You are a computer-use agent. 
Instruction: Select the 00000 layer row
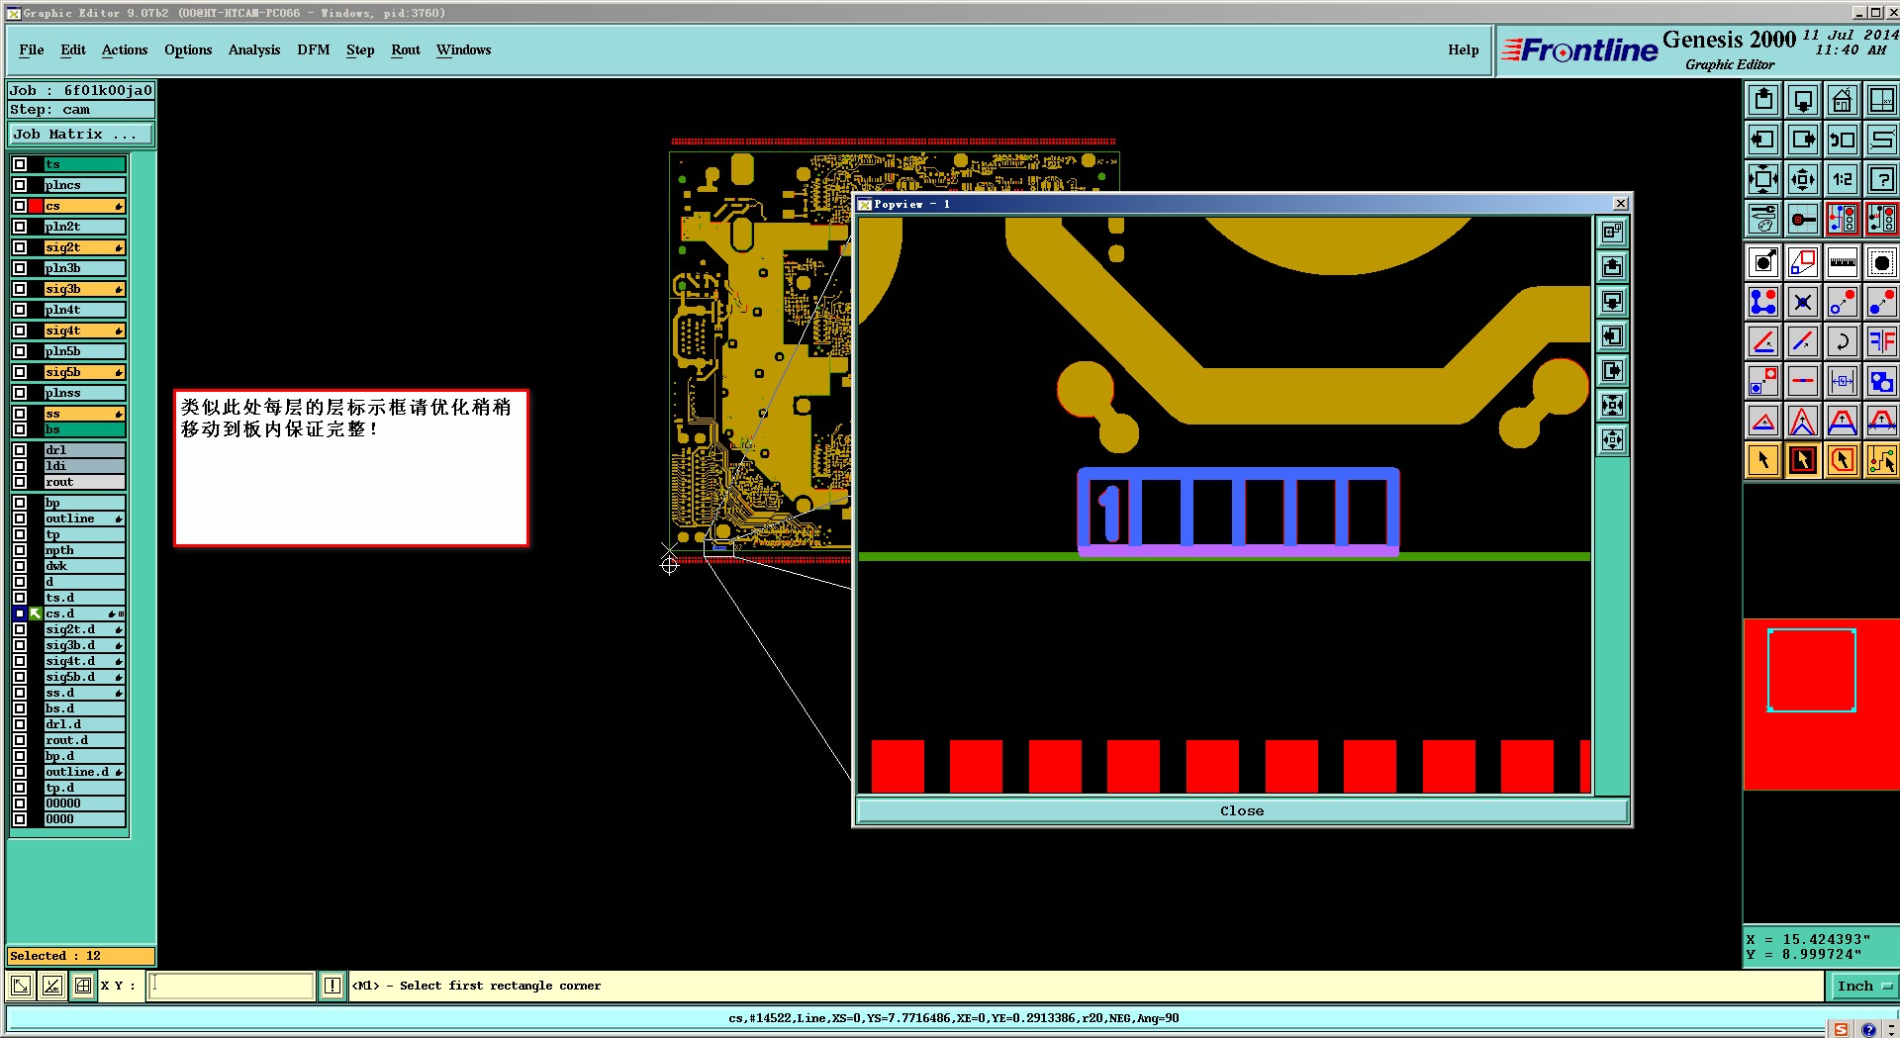pyautogui.click(x=84, y=803)
